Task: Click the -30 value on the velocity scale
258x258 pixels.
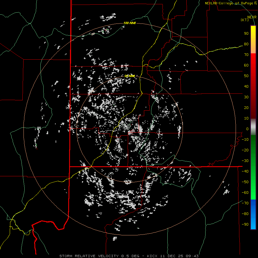Action: (x=245, y=161)
